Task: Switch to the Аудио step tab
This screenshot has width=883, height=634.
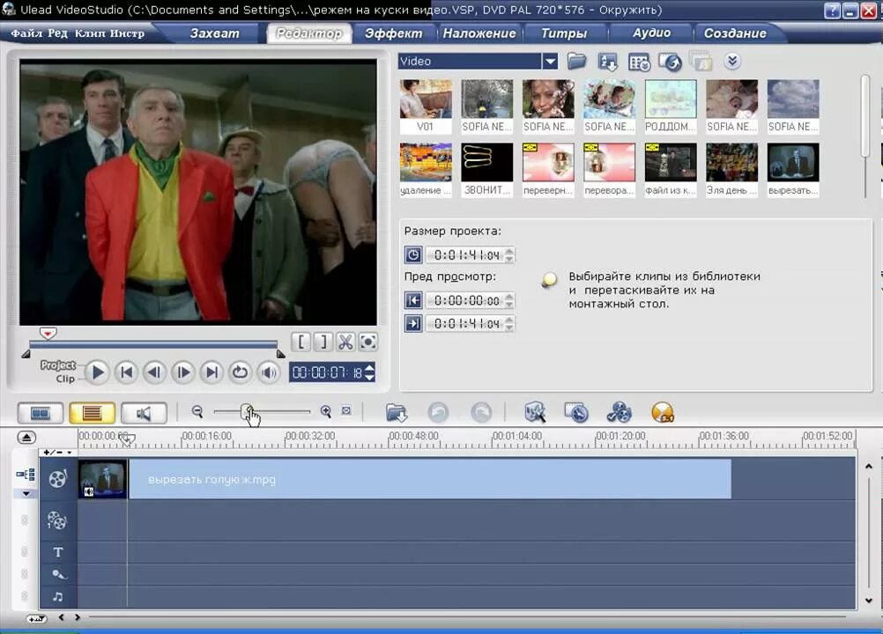Action: (651, 33)
